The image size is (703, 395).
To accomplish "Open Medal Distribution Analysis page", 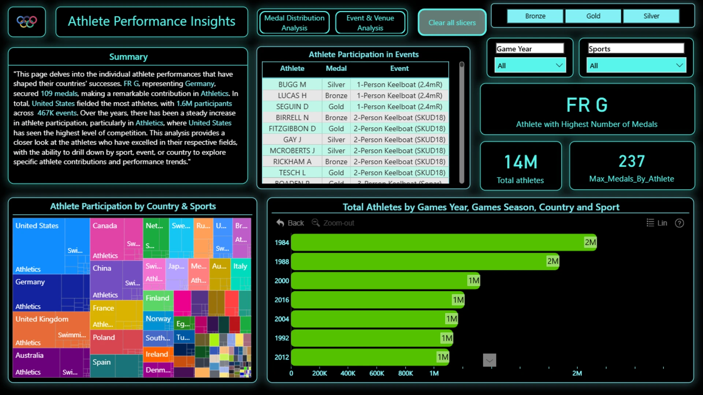I will coord(294,23).
